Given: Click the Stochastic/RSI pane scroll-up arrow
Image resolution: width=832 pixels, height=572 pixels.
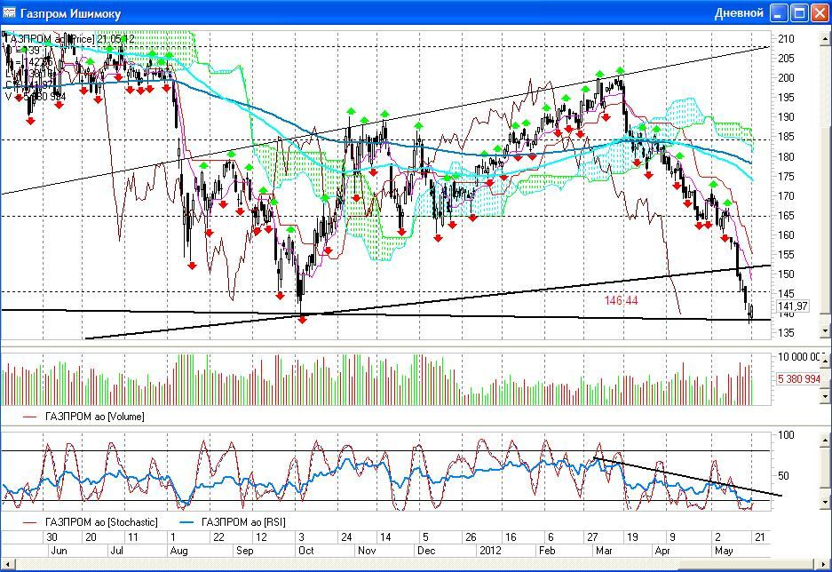Looking at the screenshot, I should (x=825, y=441).
